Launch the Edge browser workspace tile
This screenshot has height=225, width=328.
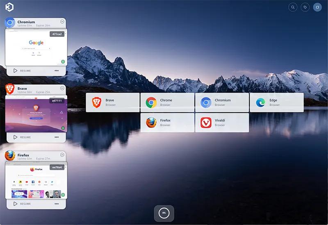coord(276,102)
